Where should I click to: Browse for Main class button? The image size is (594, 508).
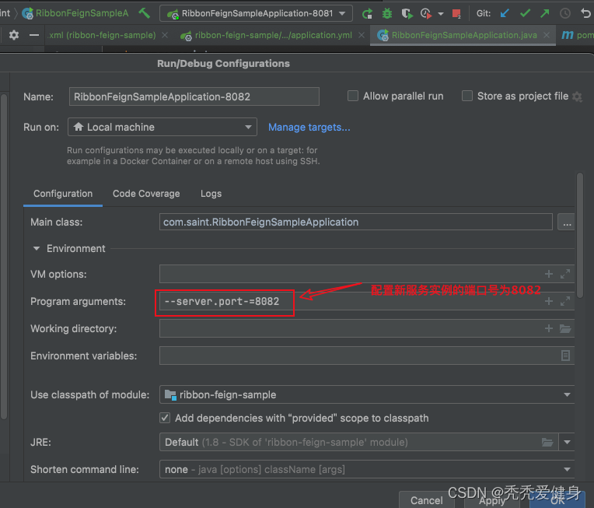pos(566,222)
